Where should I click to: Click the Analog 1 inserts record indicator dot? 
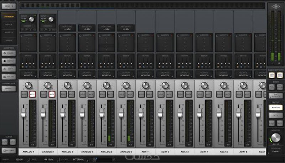pyautogui.click(x=35, y=35)
